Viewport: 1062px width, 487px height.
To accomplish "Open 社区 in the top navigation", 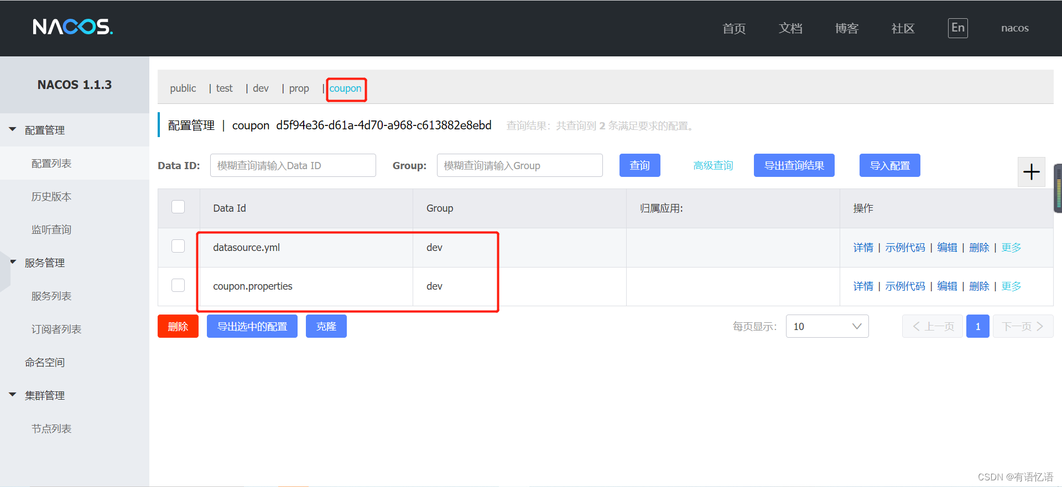I will [903, 28].
